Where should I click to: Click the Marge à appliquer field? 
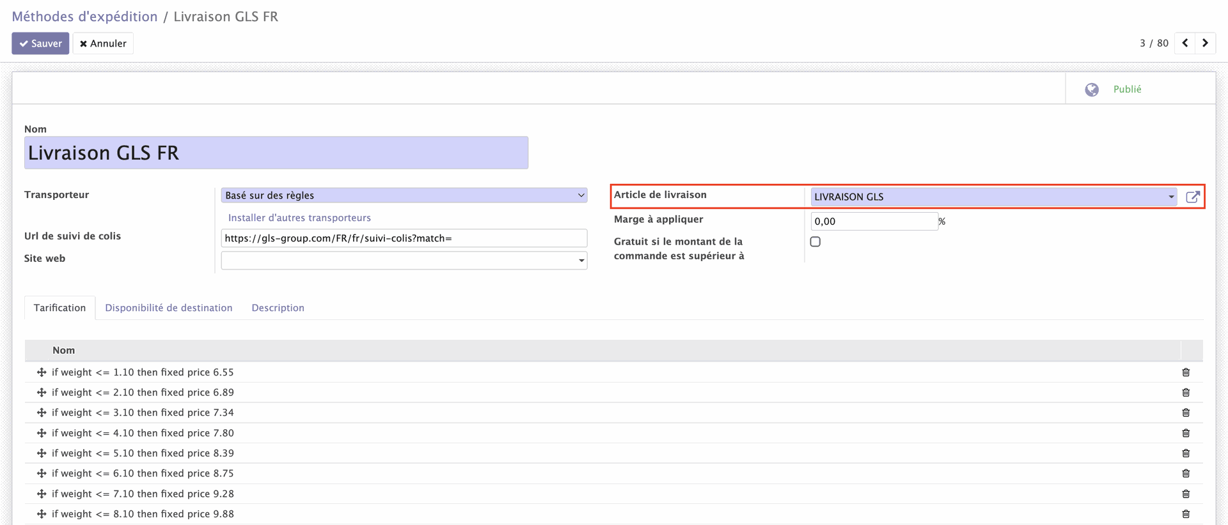(x=873, y=222)
